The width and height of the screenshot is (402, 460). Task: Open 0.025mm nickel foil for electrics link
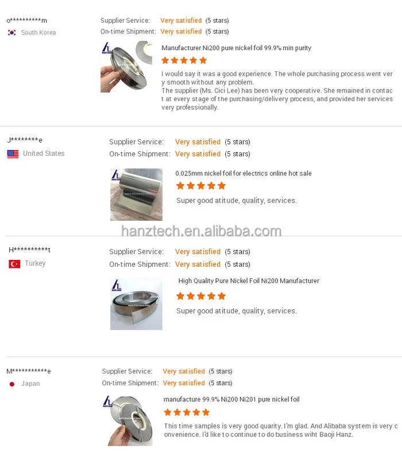[x=243, y=174]
